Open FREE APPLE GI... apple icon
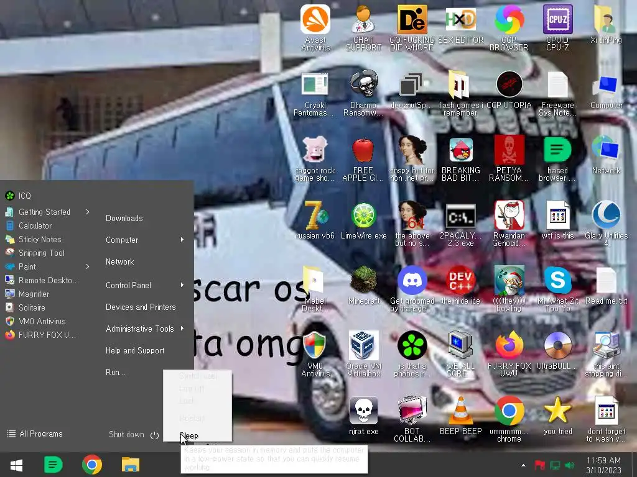 point(363,159)
